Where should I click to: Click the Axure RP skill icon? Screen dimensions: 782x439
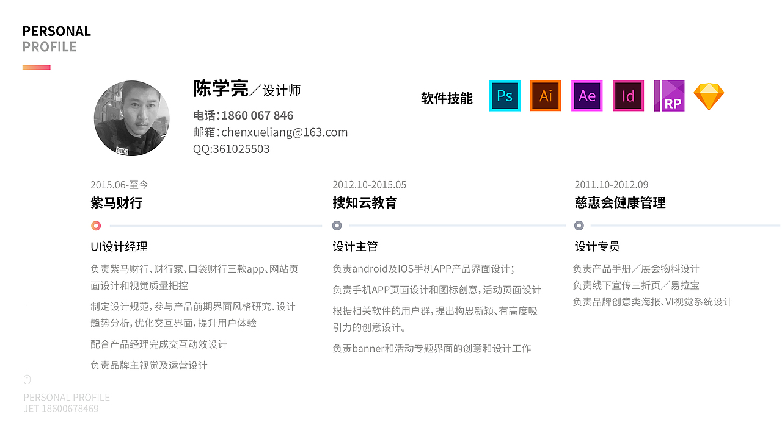point(669,96)
